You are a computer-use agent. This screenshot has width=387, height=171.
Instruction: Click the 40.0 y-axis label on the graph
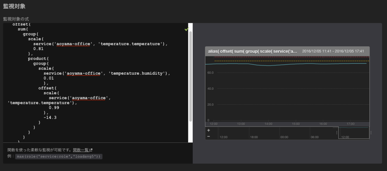point(210,89)
